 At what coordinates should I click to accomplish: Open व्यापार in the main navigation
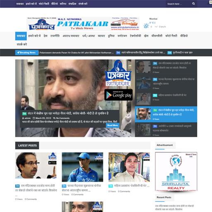(101, 36)
